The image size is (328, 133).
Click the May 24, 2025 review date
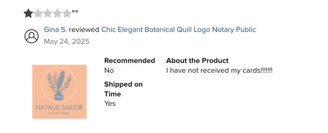[x=67, y=41]
